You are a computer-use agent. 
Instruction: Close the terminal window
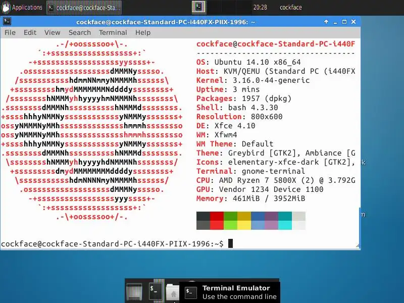[x=353, y=22]
